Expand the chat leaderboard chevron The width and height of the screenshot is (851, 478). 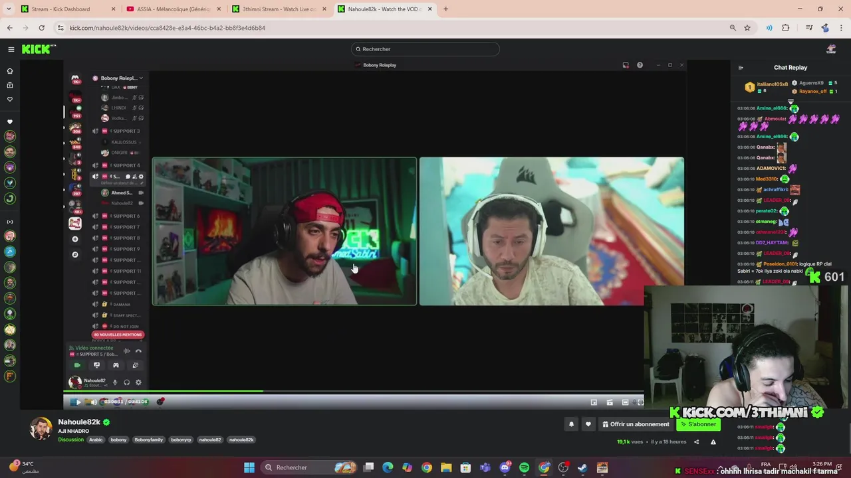point(790,102)
